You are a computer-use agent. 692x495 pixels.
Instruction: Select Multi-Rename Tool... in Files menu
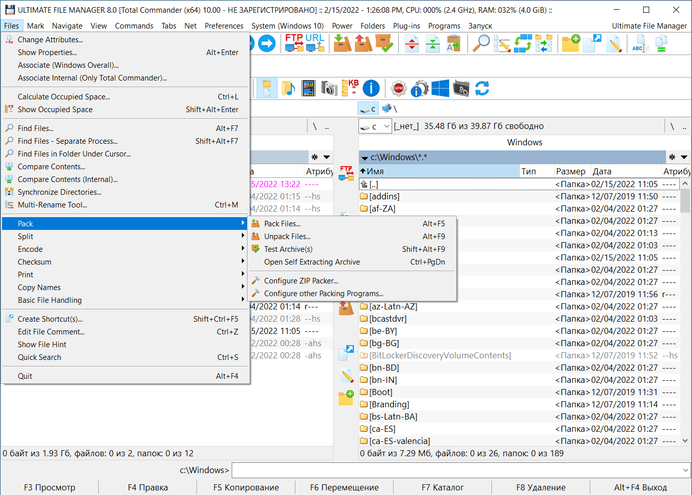(126, 205)
